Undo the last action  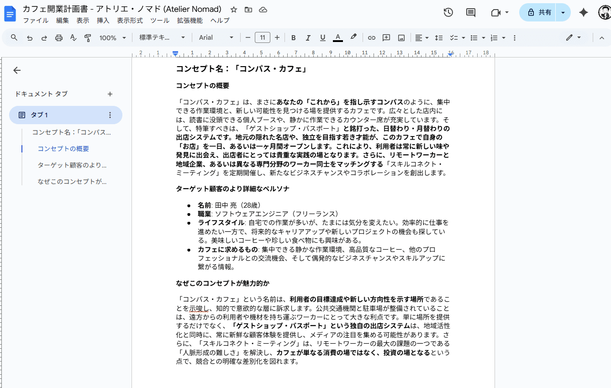click(x=30, y=37)
